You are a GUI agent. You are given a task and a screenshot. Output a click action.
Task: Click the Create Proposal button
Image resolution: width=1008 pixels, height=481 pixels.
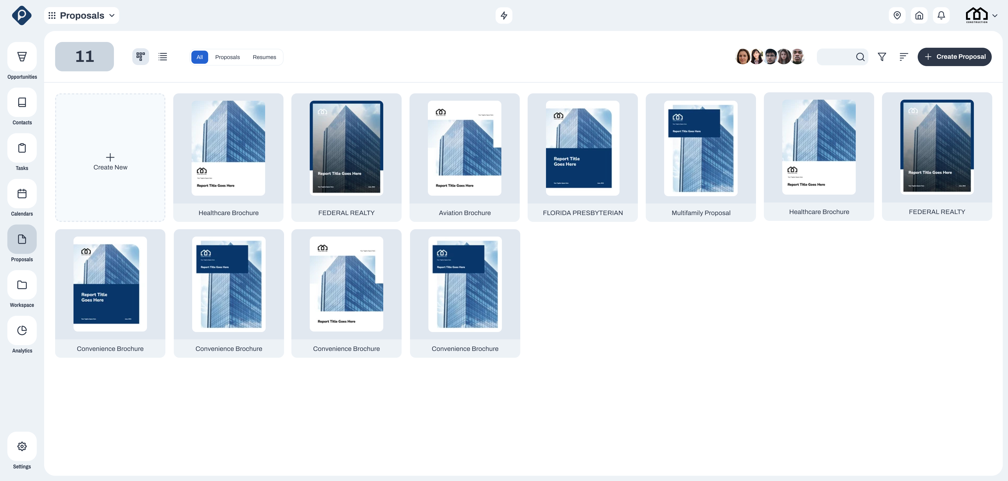point(955,57)
